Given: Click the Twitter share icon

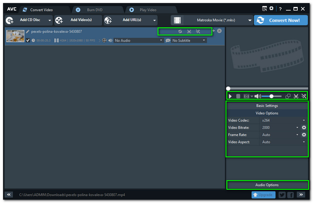Looking at the screenshot, I should (282, 195).
